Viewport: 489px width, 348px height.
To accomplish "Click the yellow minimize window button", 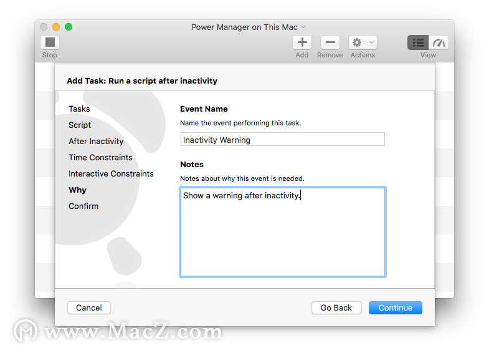I will point(56,27).
